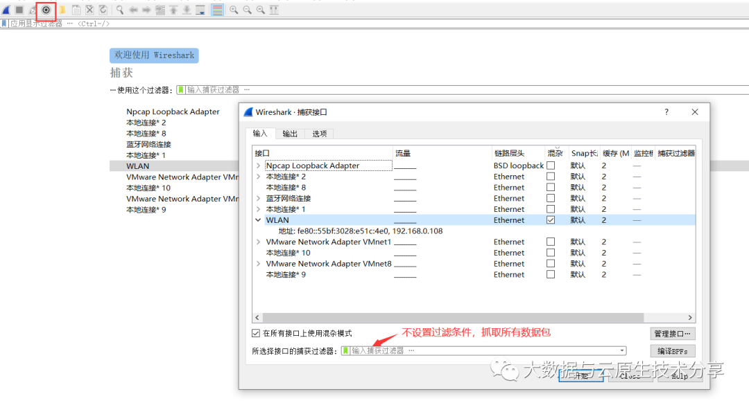Click the display filter bookmark icon
This screenshot has height=403, width=749.
tap(4, 24)
